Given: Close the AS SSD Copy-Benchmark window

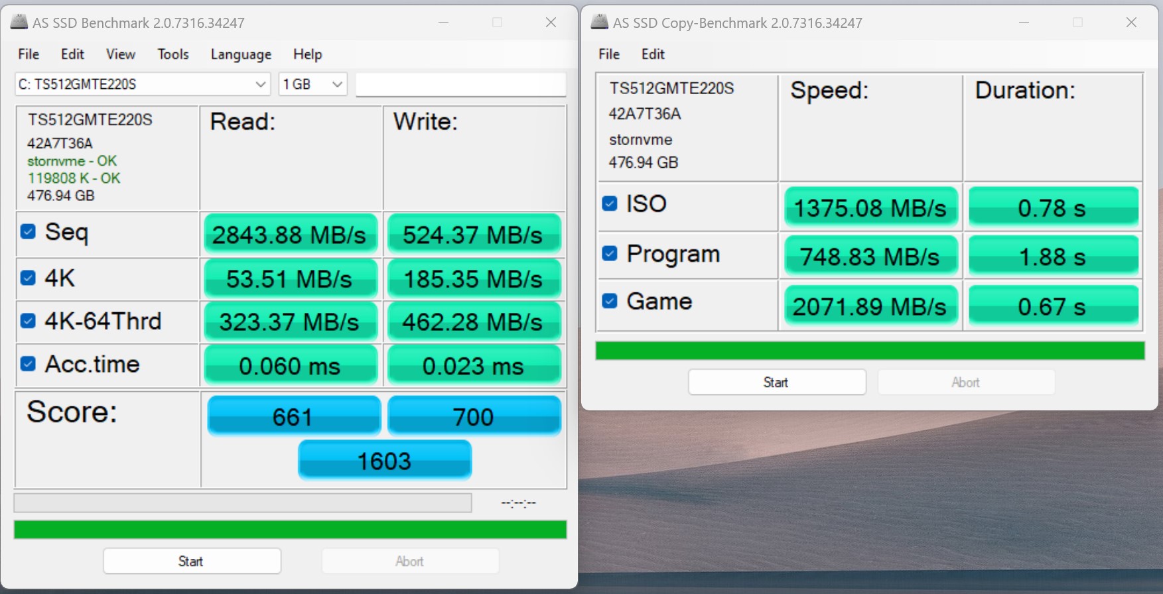Looking at the screenshot, I should click(1132, 23).
